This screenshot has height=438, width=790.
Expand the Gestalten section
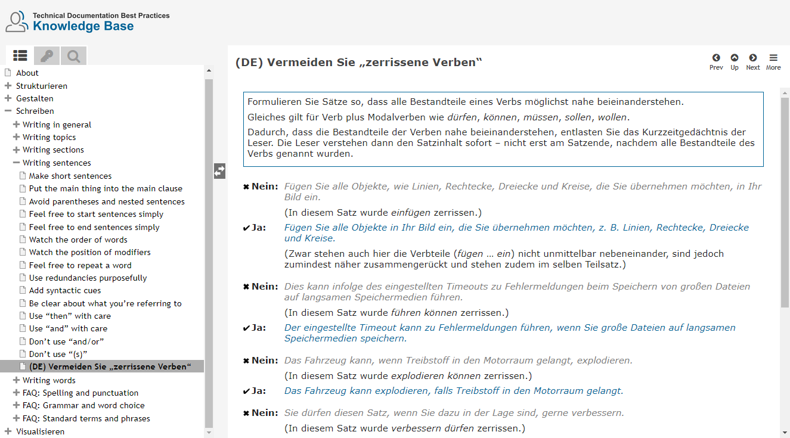click(x=8, y=98)
